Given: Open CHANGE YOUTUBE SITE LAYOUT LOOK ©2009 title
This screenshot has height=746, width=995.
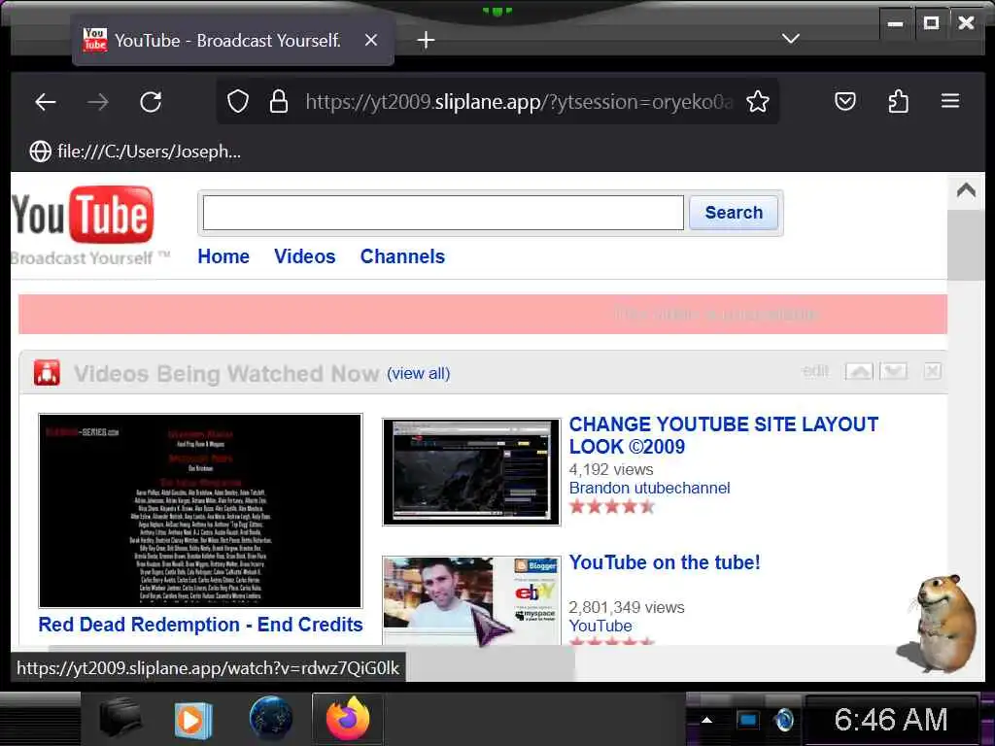Looking at the screenshot, I should [723, 435].
